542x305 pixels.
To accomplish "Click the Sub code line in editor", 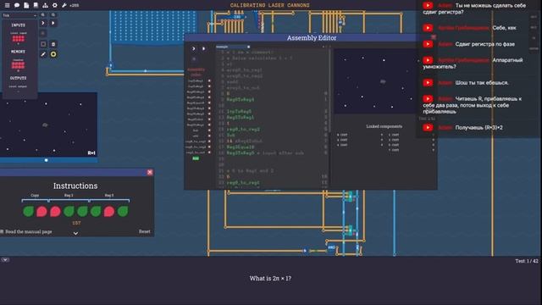I will click(231, 136).
